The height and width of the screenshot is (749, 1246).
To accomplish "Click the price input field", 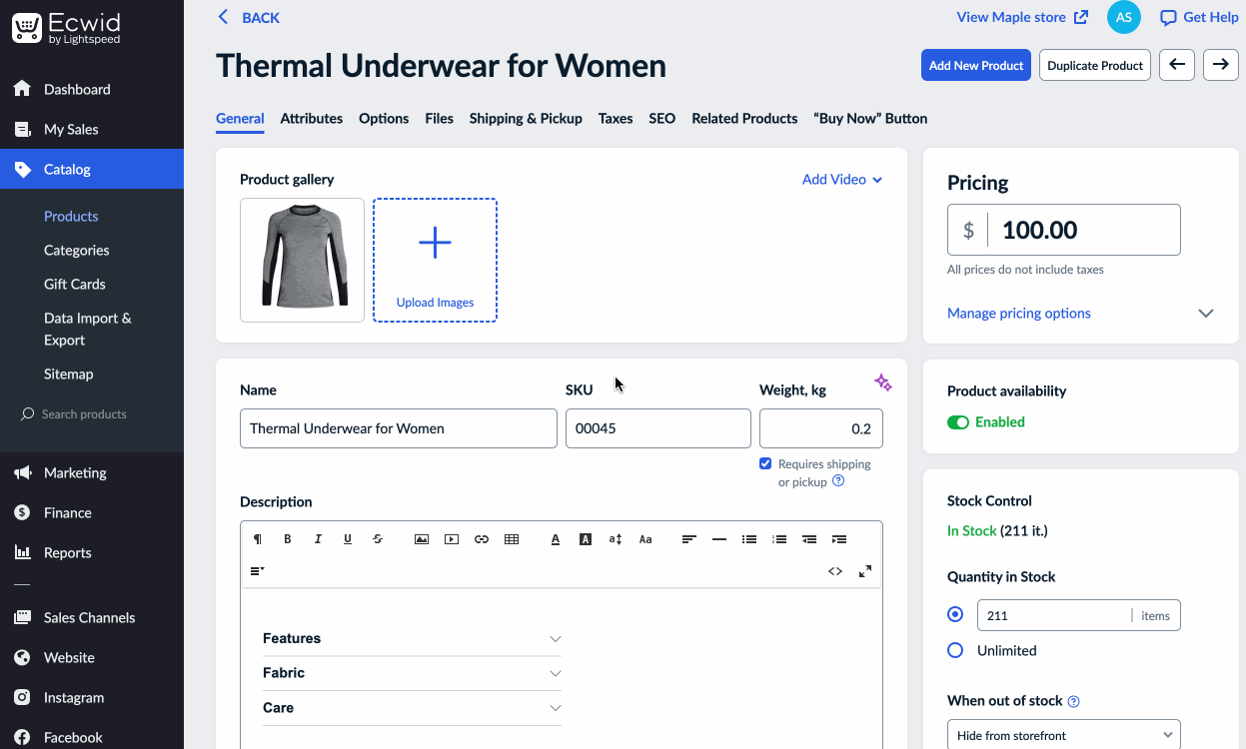I will [x=1064, y=230].
